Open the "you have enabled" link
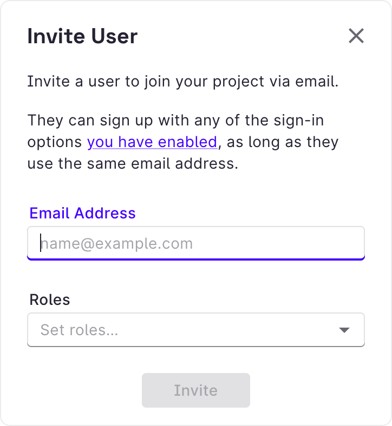Screen dimensions: 392x426 152,142
